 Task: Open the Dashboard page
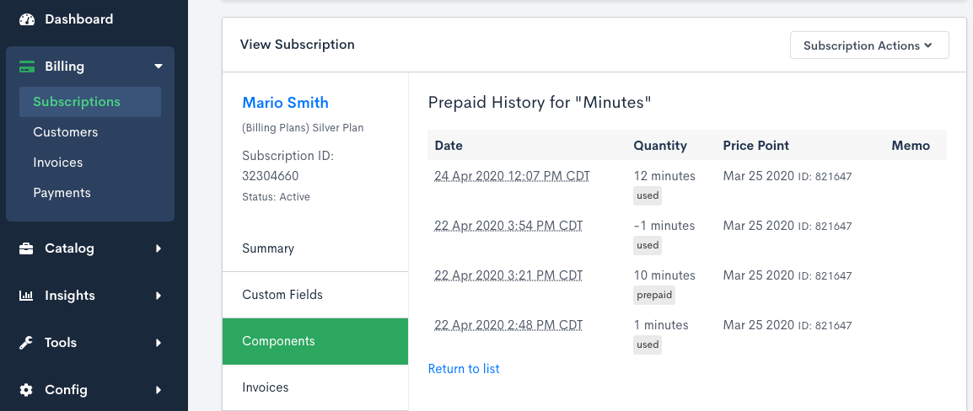click(x=78, y=19)
